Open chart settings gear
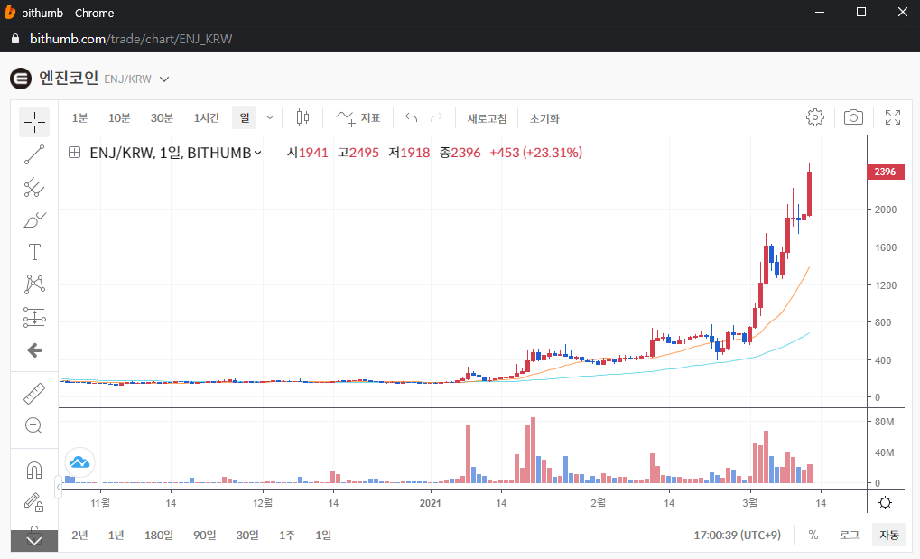Image resolution: width=920 pixels, height=559 pixels. tap(815, 117)
